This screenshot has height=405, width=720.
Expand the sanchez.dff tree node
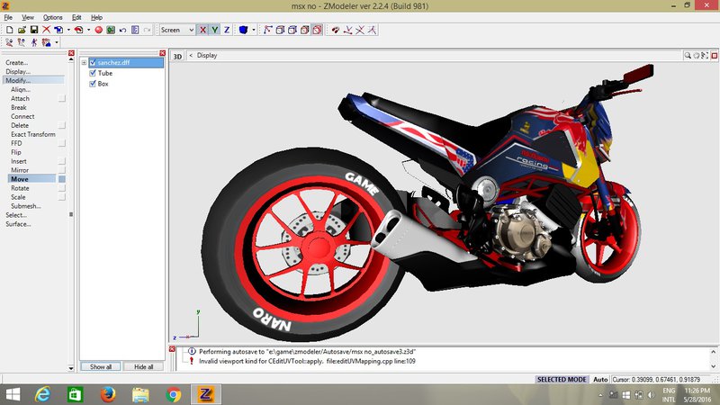84,62
